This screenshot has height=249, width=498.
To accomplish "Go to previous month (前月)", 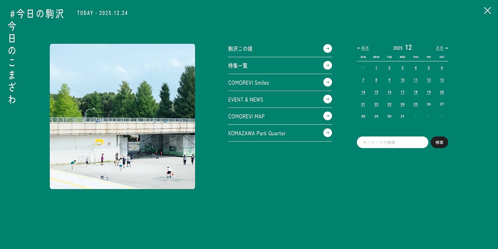I will coord(363,48).
